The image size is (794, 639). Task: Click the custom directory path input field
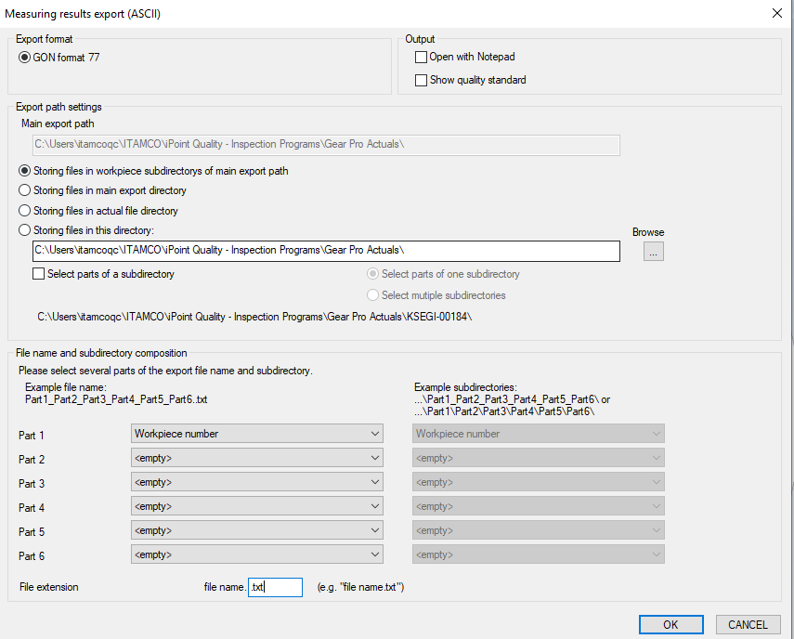(x=326, y=252)
